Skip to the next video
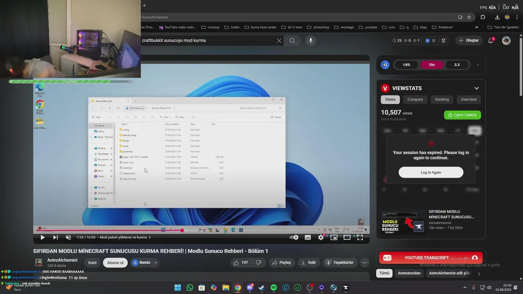 pos(56,237)
